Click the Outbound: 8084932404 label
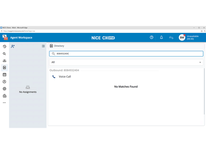Screen dimensions: 206x154 [x=64, y=70]
